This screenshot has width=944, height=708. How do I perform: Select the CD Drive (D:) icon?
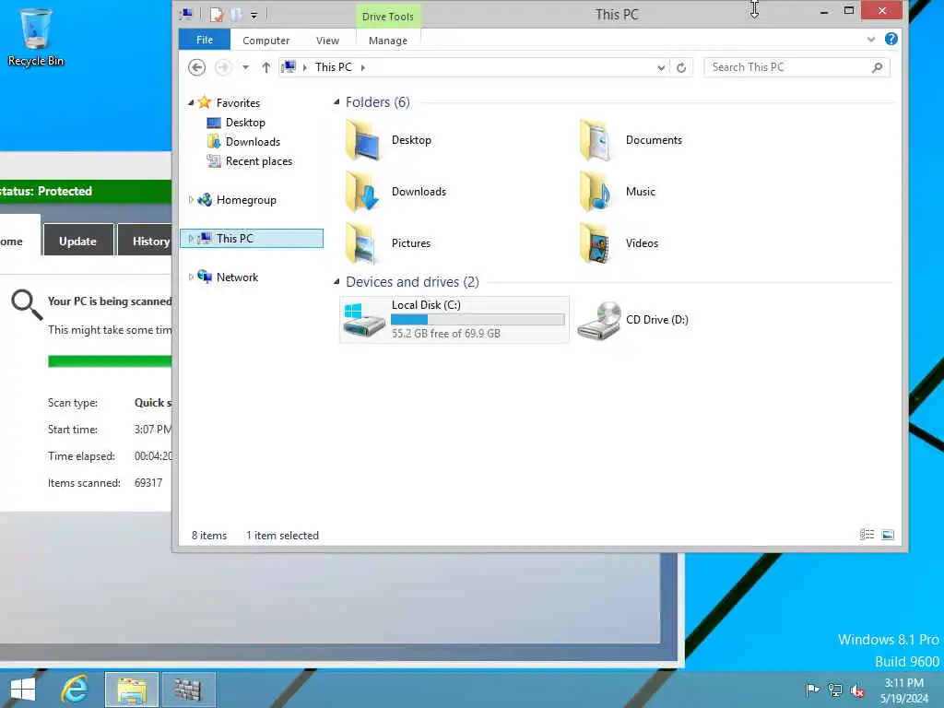pyautogui.click(x=598, y=321)
